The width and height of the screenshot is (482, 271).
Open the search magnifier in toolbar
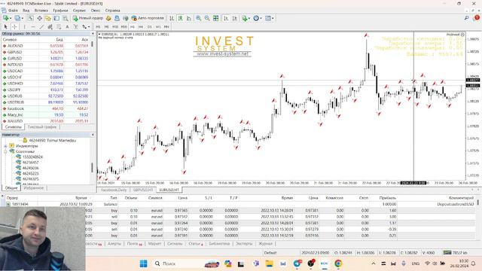point(466,18)
